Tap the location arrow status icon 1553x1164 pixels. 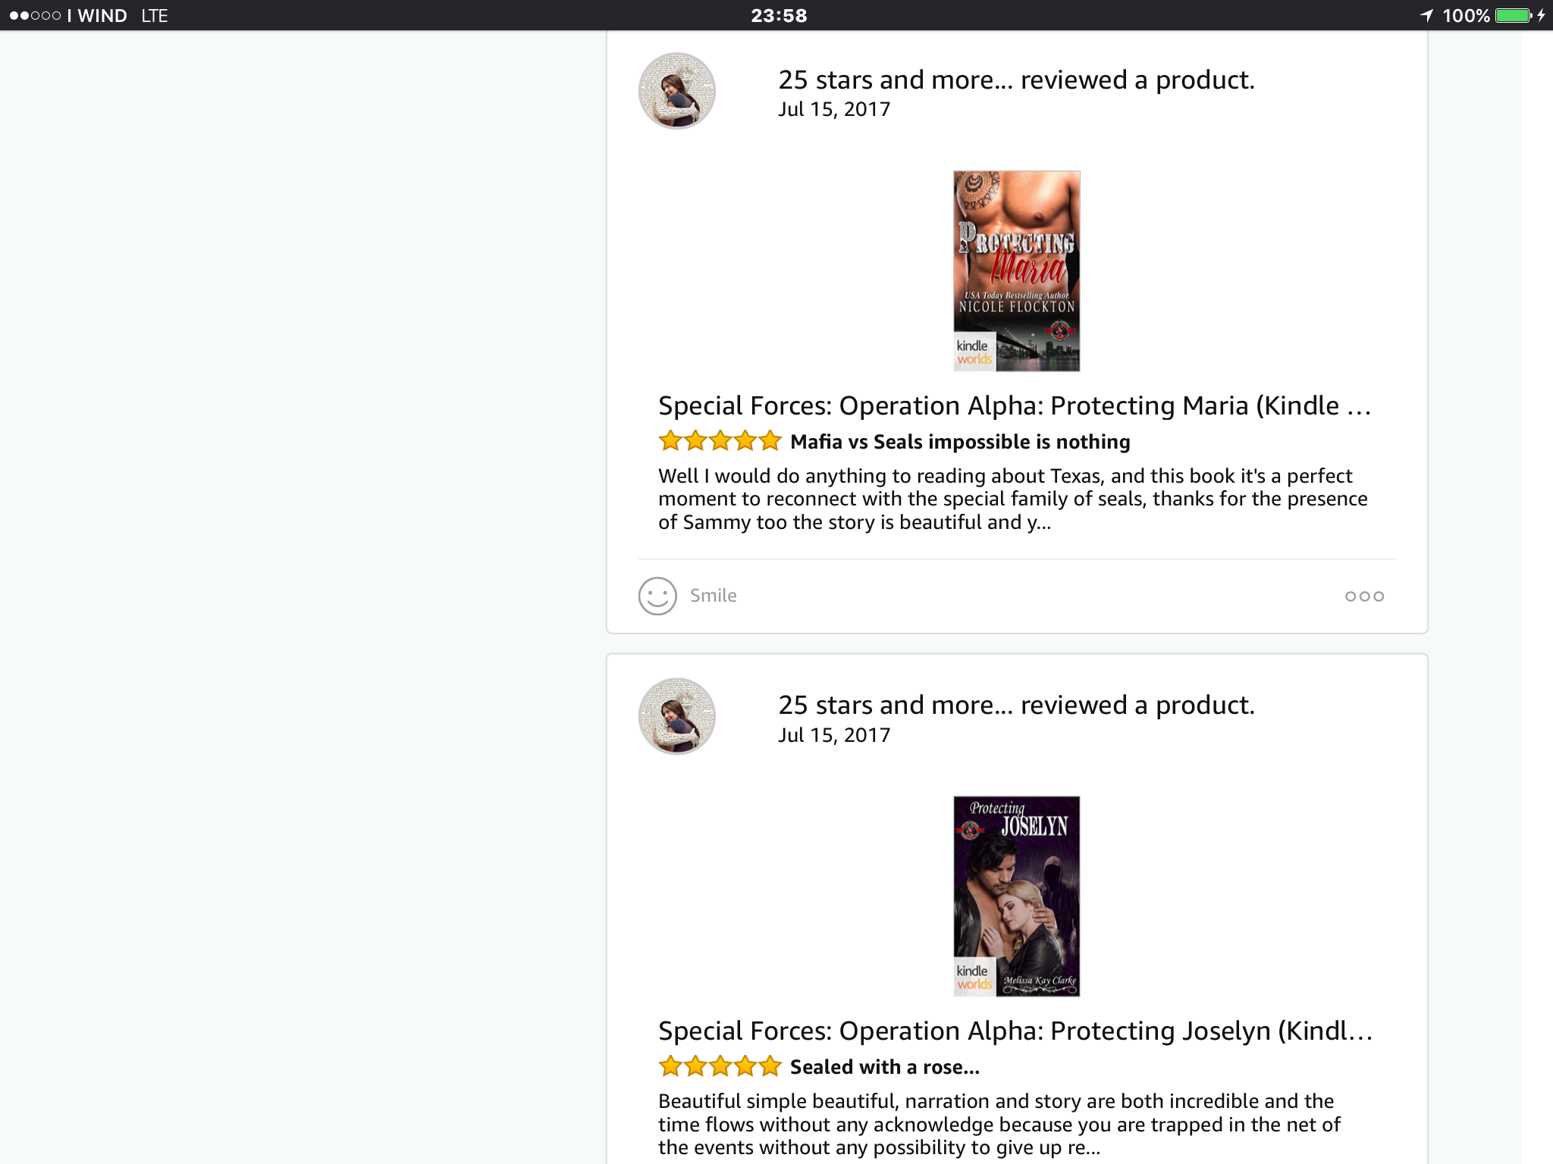[1426, 16]
